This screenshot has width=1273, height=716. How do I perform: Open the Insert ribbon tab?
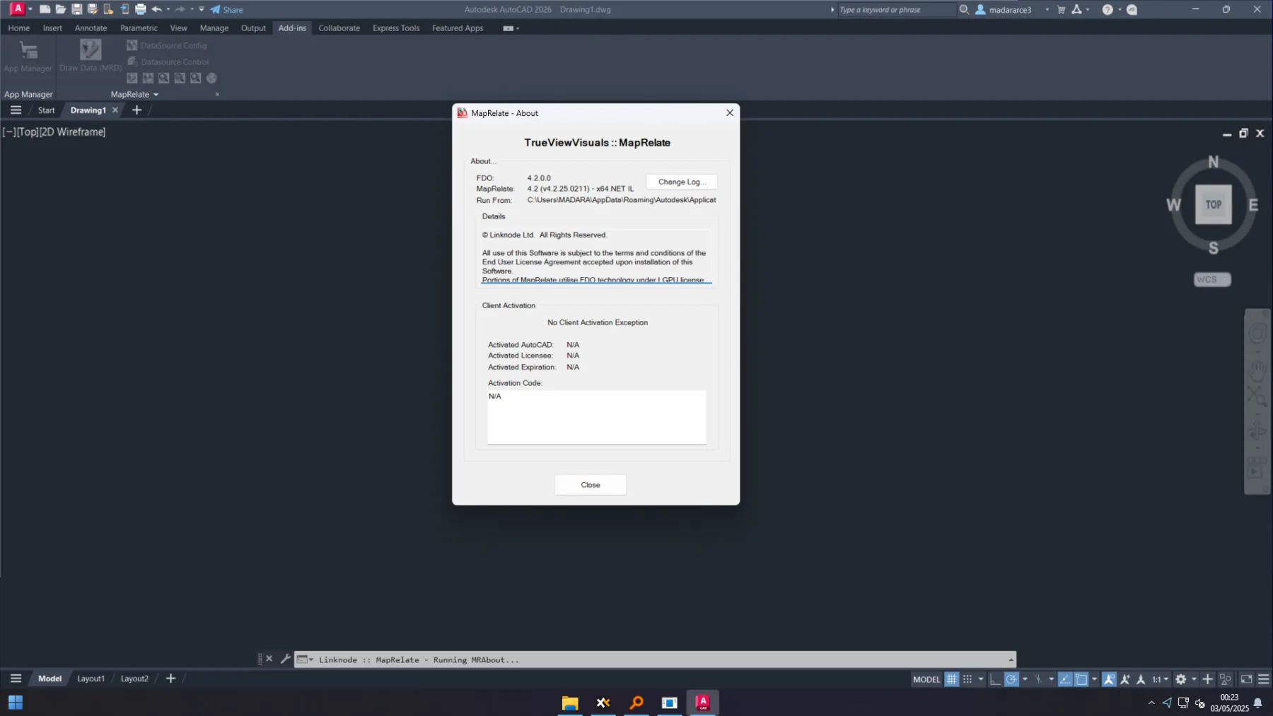52,28
